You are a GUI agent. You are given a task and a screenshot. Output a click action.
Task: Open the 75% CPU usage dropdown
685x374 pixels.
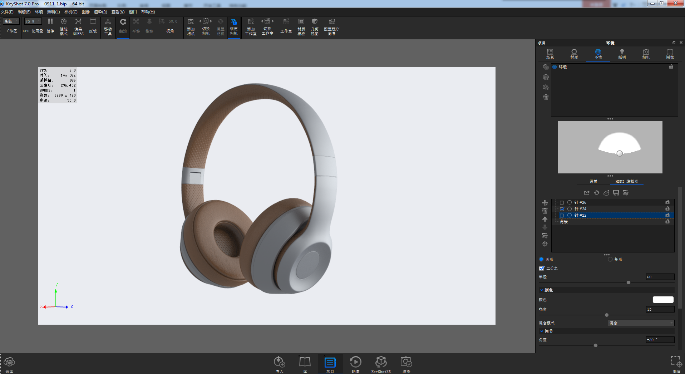click(33, 21)
